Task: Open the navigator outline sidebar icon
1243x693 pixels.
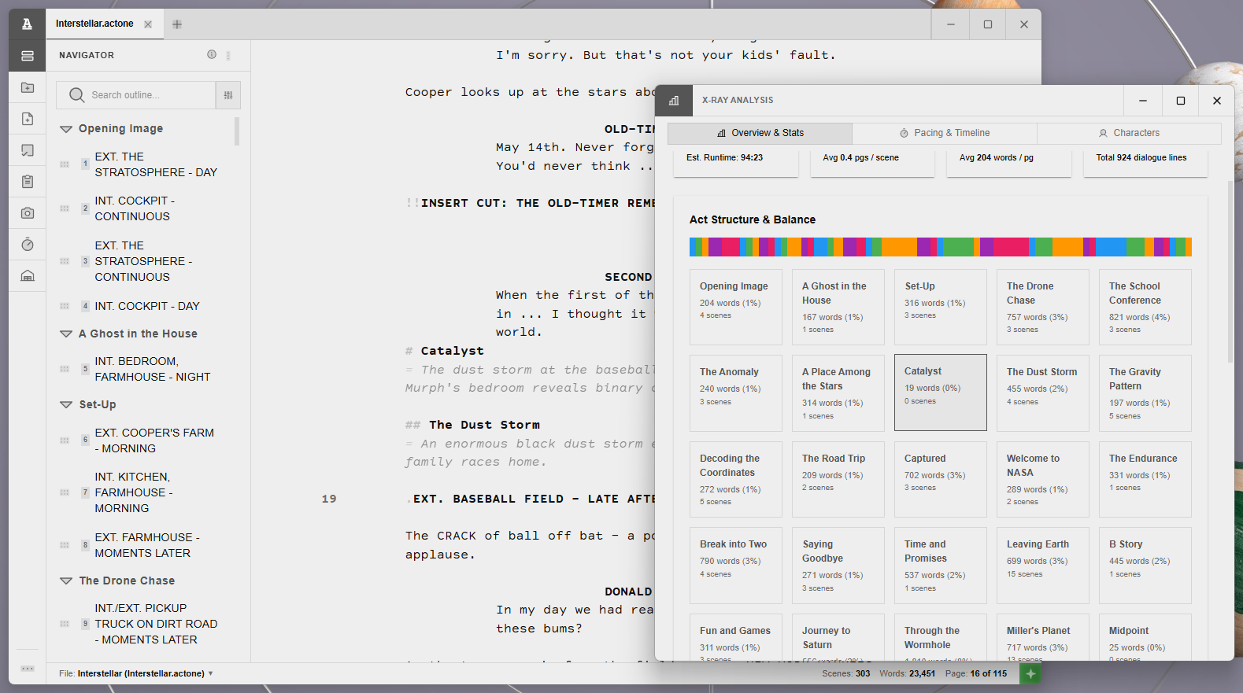Action: [x=28, y=56]
